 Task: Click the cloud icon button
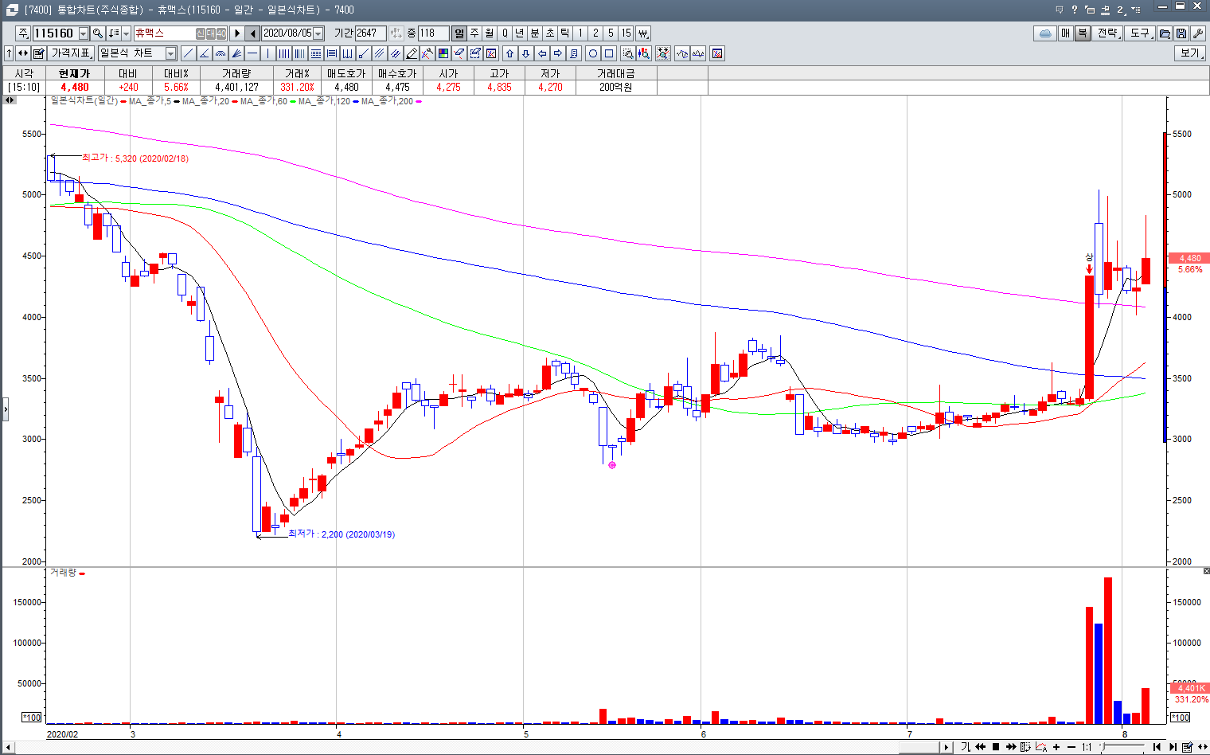click(x=1045, y=33)
